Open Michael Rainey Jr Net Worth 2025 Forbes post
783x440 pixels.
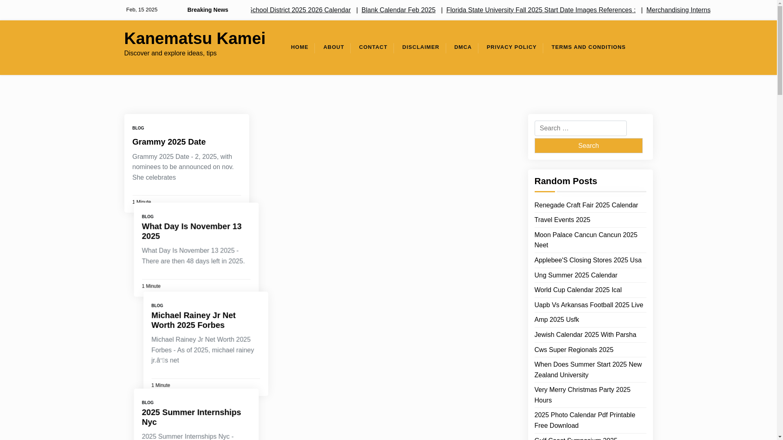tap(194, 320)
